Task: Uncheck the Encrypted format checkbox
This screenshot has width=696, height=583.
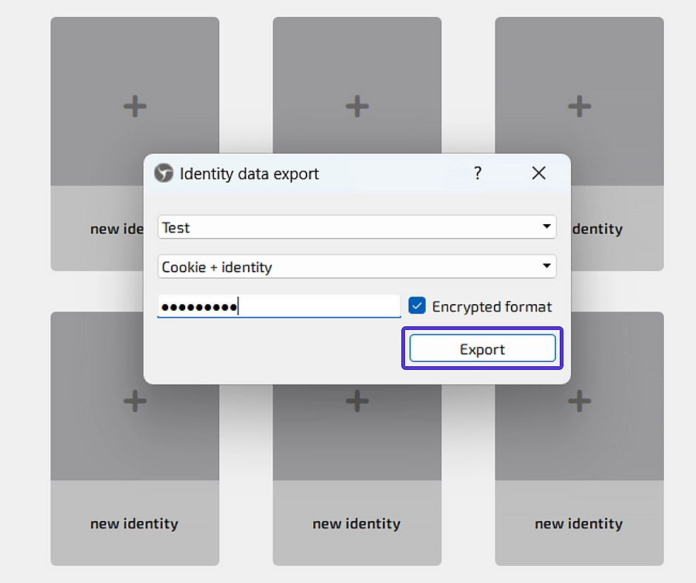Action: [x=417, y=306]
